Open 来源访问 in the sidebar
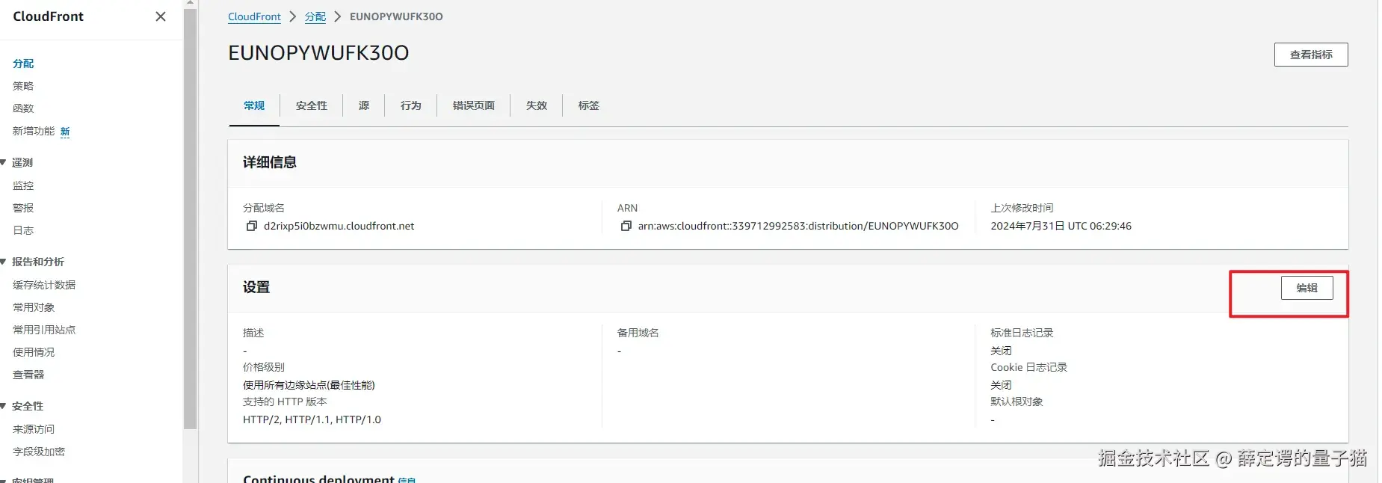1382x483 pixels. pyautogui.click(x=34, y=429)
